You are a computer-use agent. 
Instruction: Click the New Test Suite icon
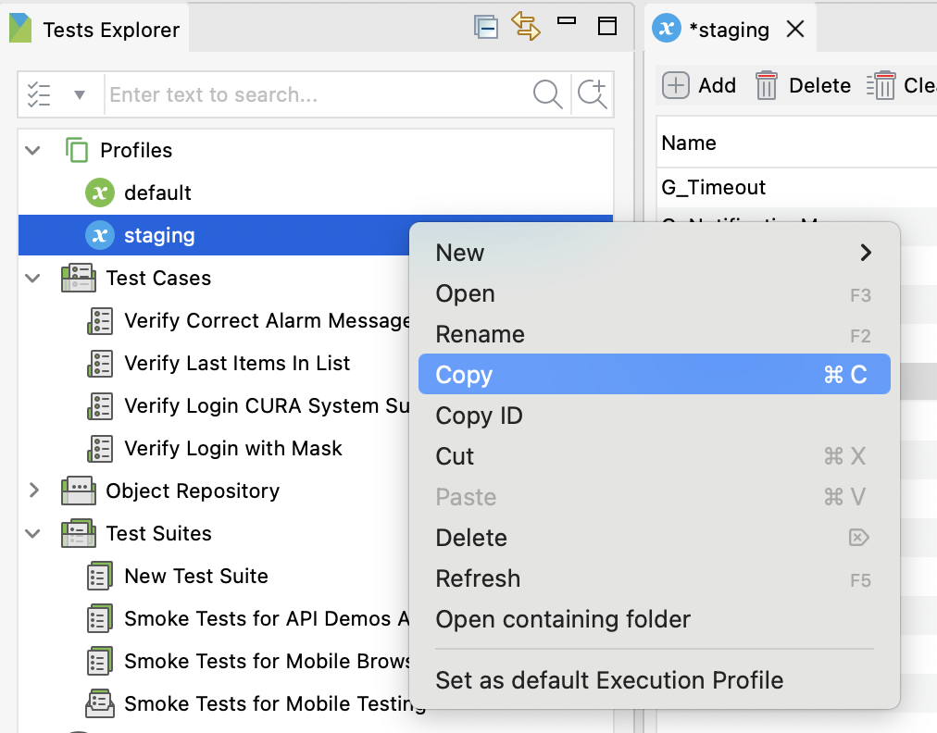(x=100, y=576)
